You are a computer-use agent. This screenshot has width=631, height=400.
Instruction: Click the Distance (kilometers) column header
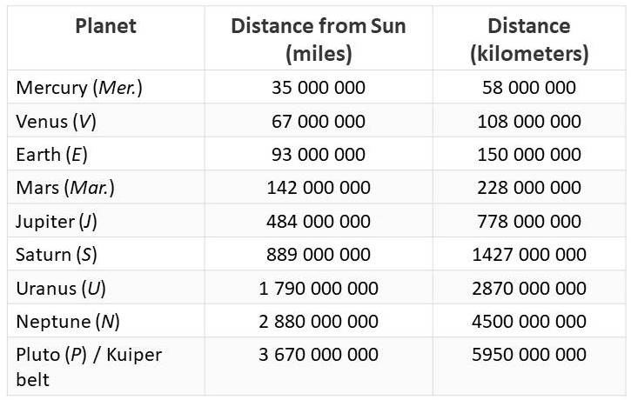[x=529, y=39]
